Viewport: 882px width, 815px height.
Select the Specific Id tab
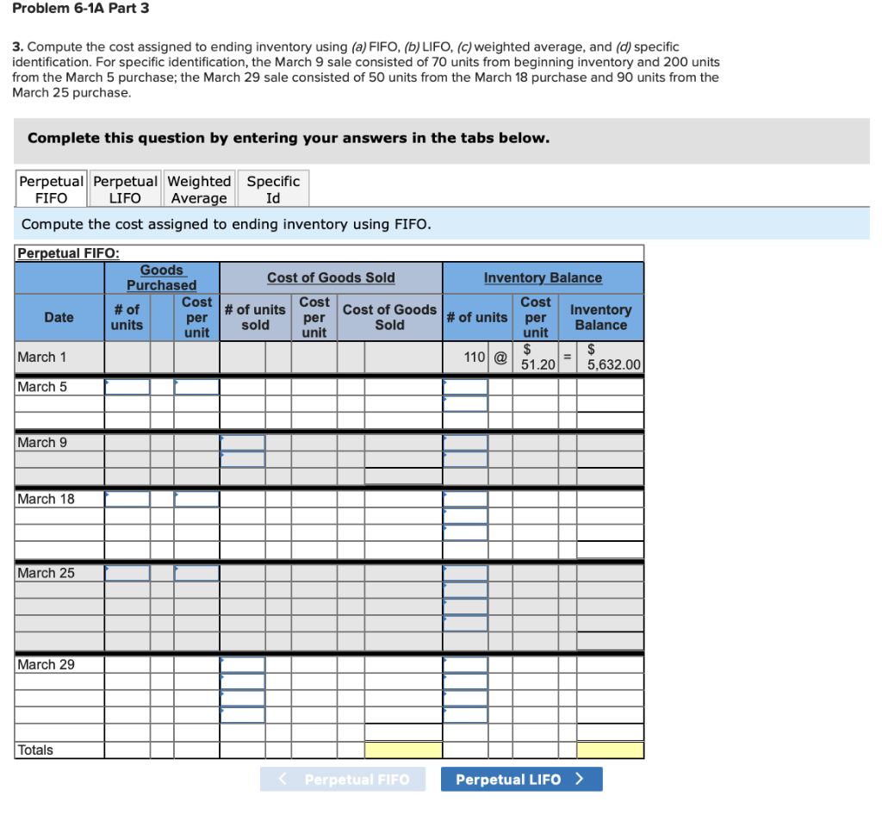(x=273, y=188)
